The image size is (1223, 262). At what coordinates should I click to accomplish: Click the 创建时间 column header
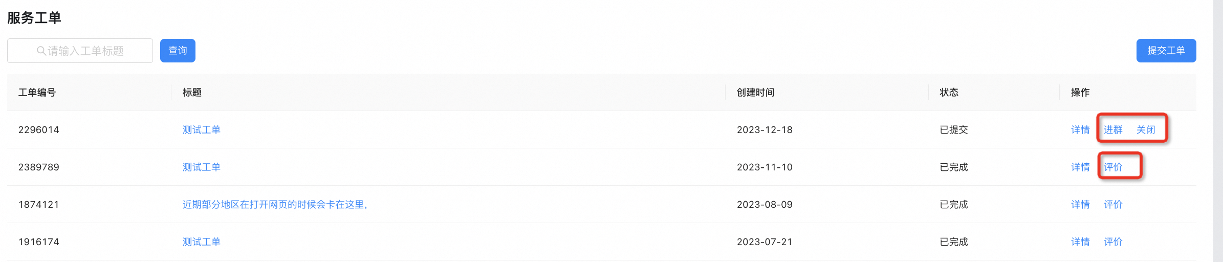(755, 93)
